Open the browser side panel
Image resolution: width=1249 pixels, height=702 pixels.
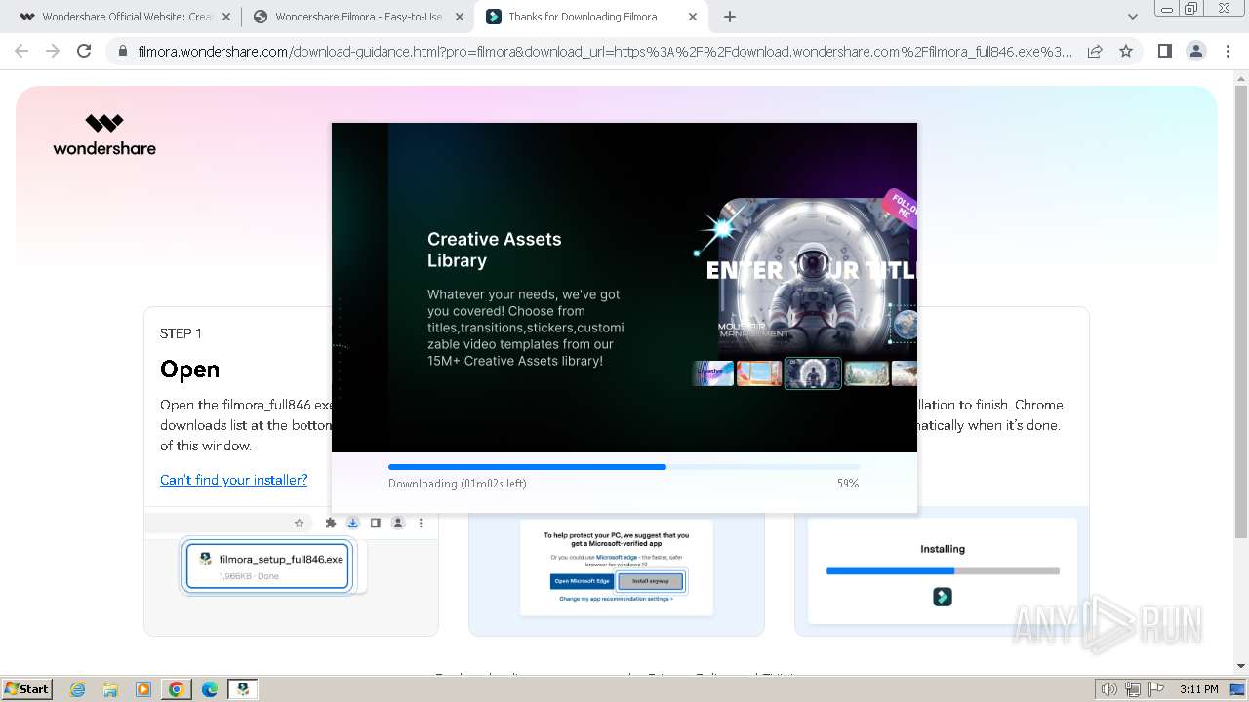click(x=1164, y=51)
